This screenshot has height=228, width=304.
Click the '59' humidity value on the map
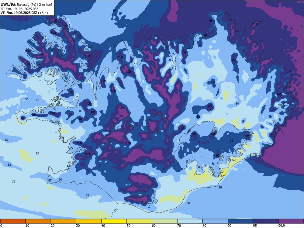coord(234,160)
